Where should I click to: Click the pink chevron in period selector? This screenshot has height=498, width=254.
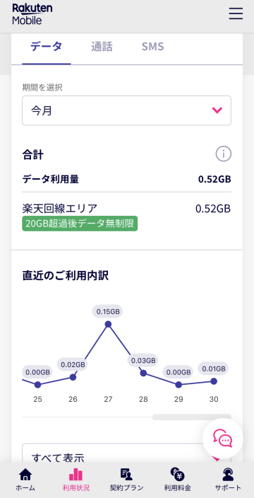point(217,110)
